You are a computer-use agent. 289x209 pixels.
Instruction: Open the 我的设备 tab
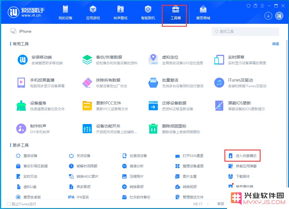(x=65, y=13)
